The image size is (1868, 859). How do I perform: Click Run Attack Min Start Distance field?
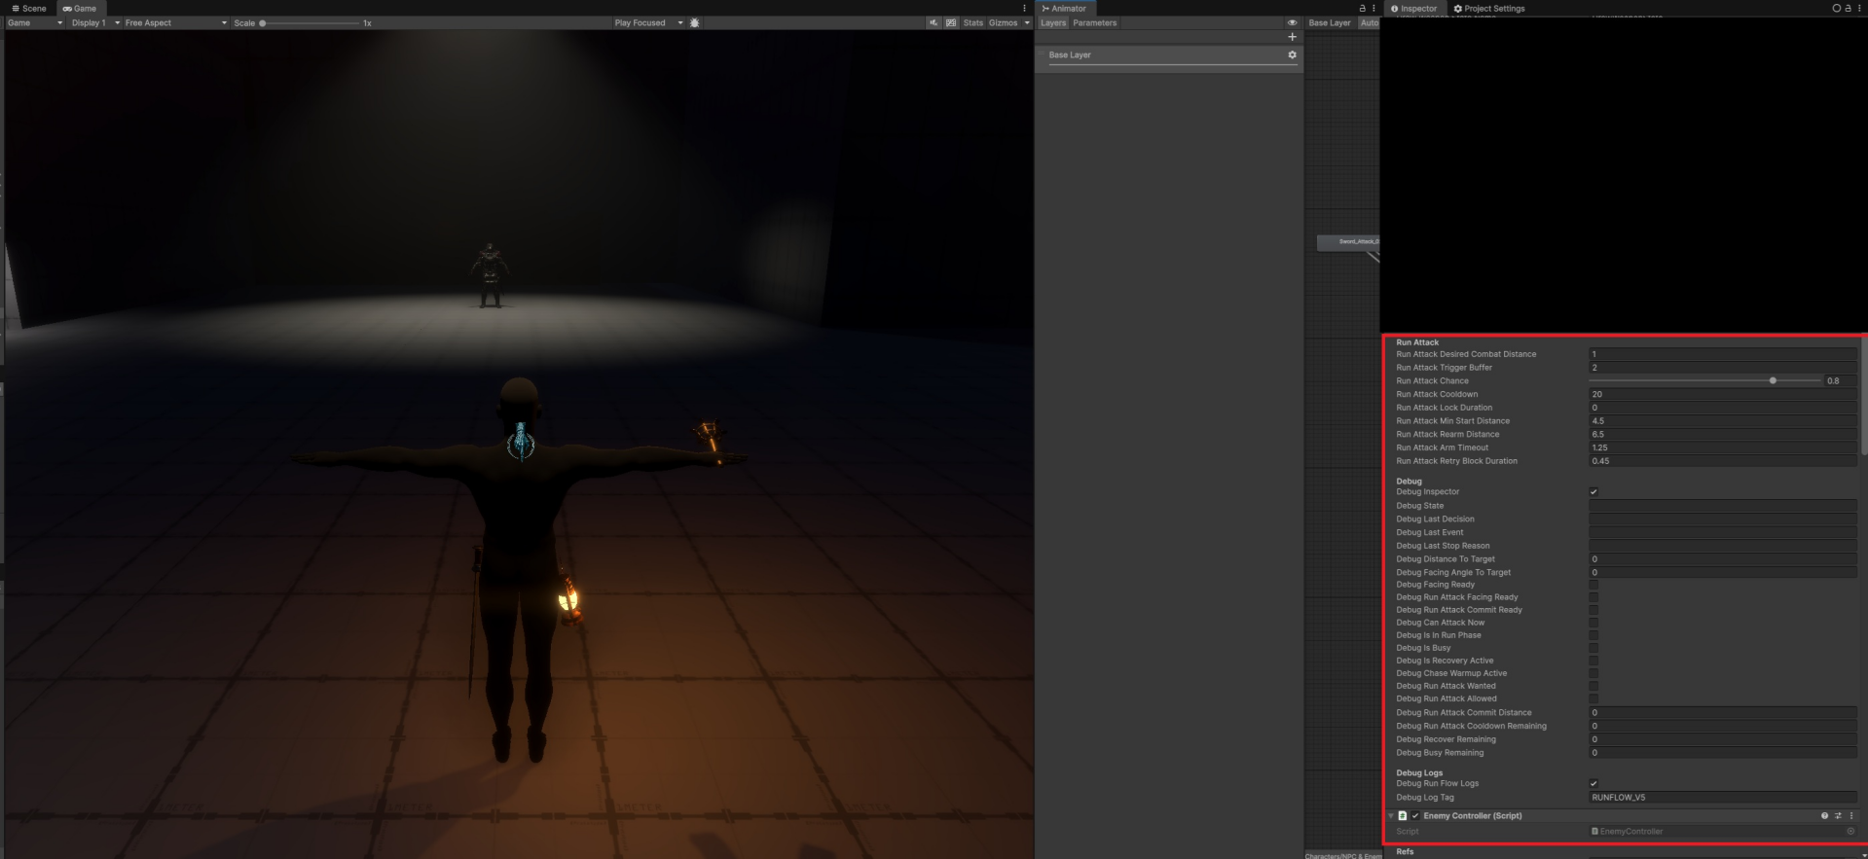[1722, 421]
